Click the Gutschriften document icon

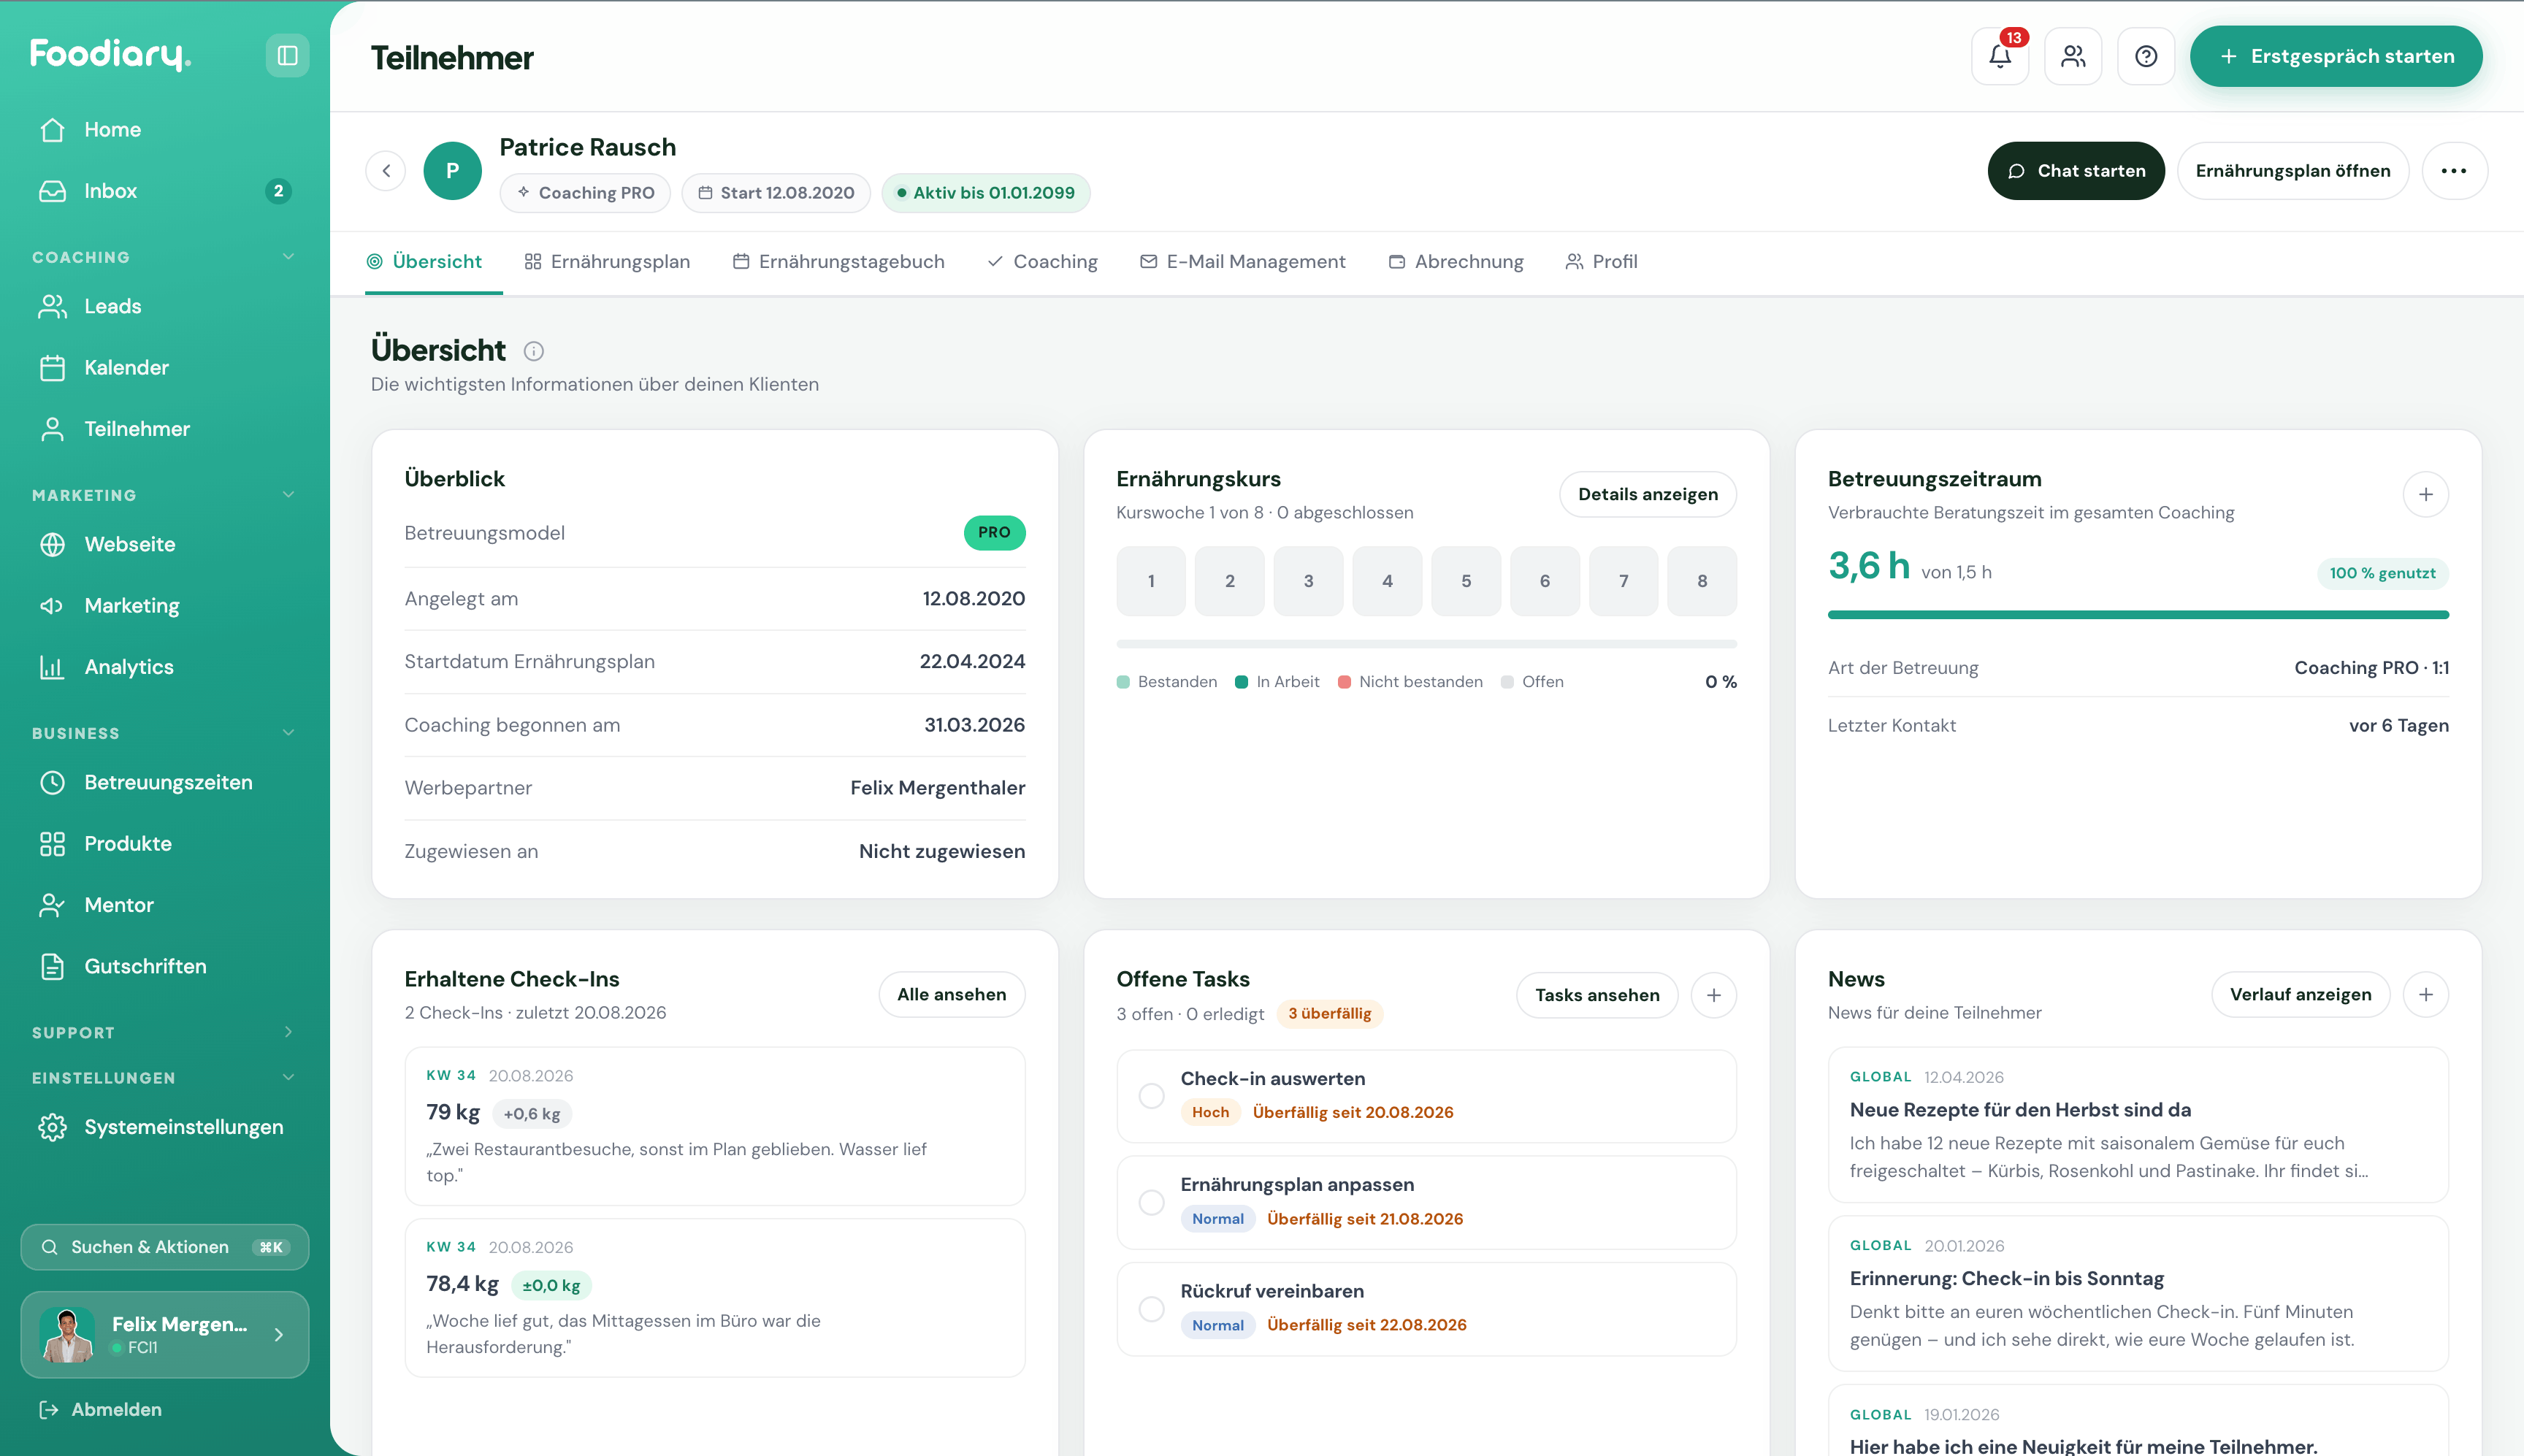point(52,966)
